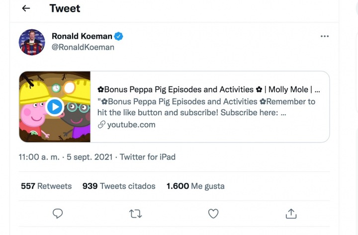Like the tweet with the heart icon
The image size is (358, 235).
(213, 213)
